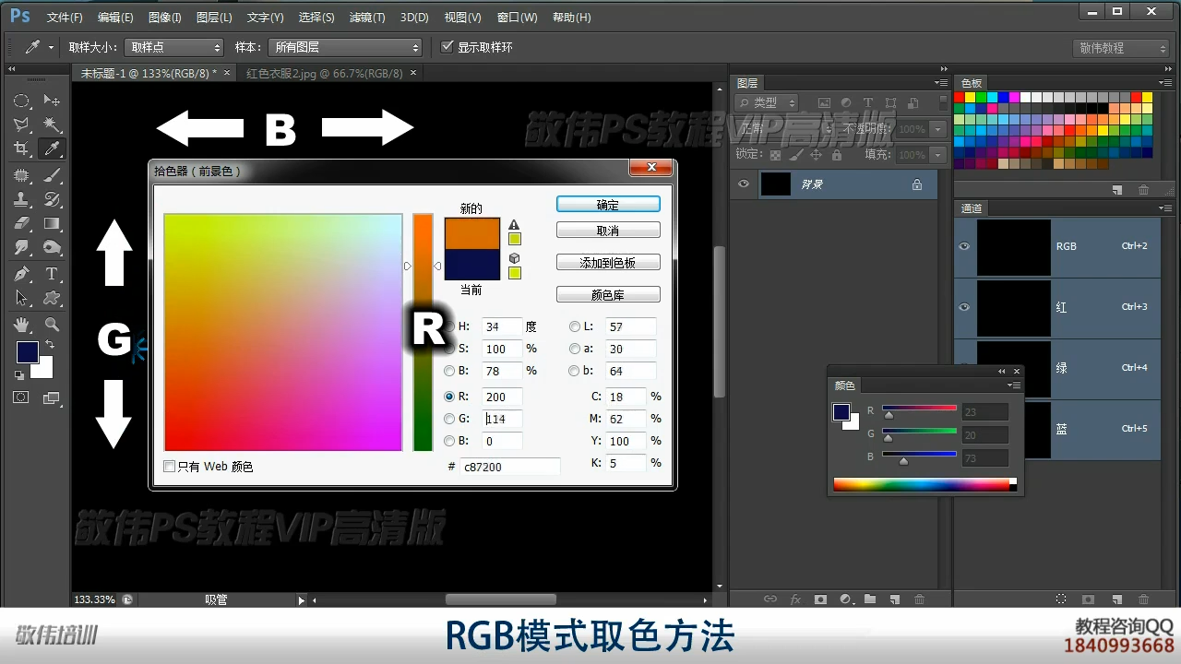Open the sample size dropdown 取样点
Viewport: 1181px width, 664px height.
pyautogui.click(x=174, y=47)
